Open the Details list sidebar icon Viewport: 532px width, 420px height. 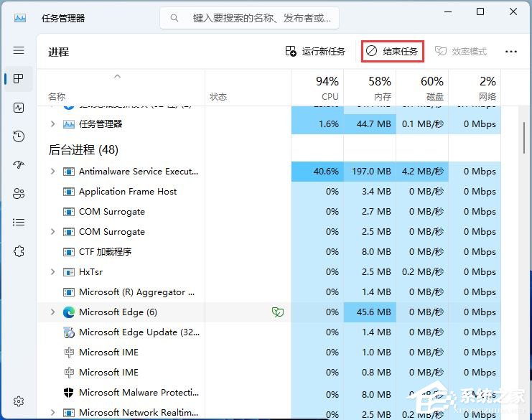(19, 223)
